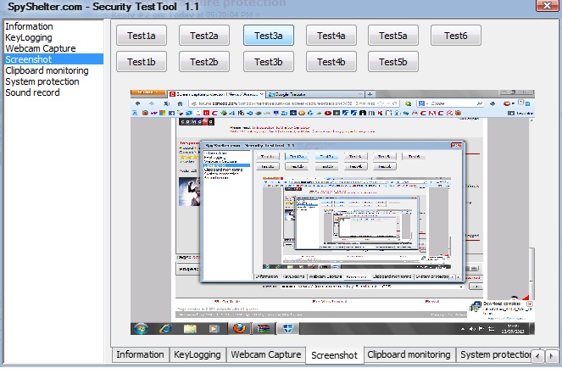Run the Test1a button

[142, 36]
